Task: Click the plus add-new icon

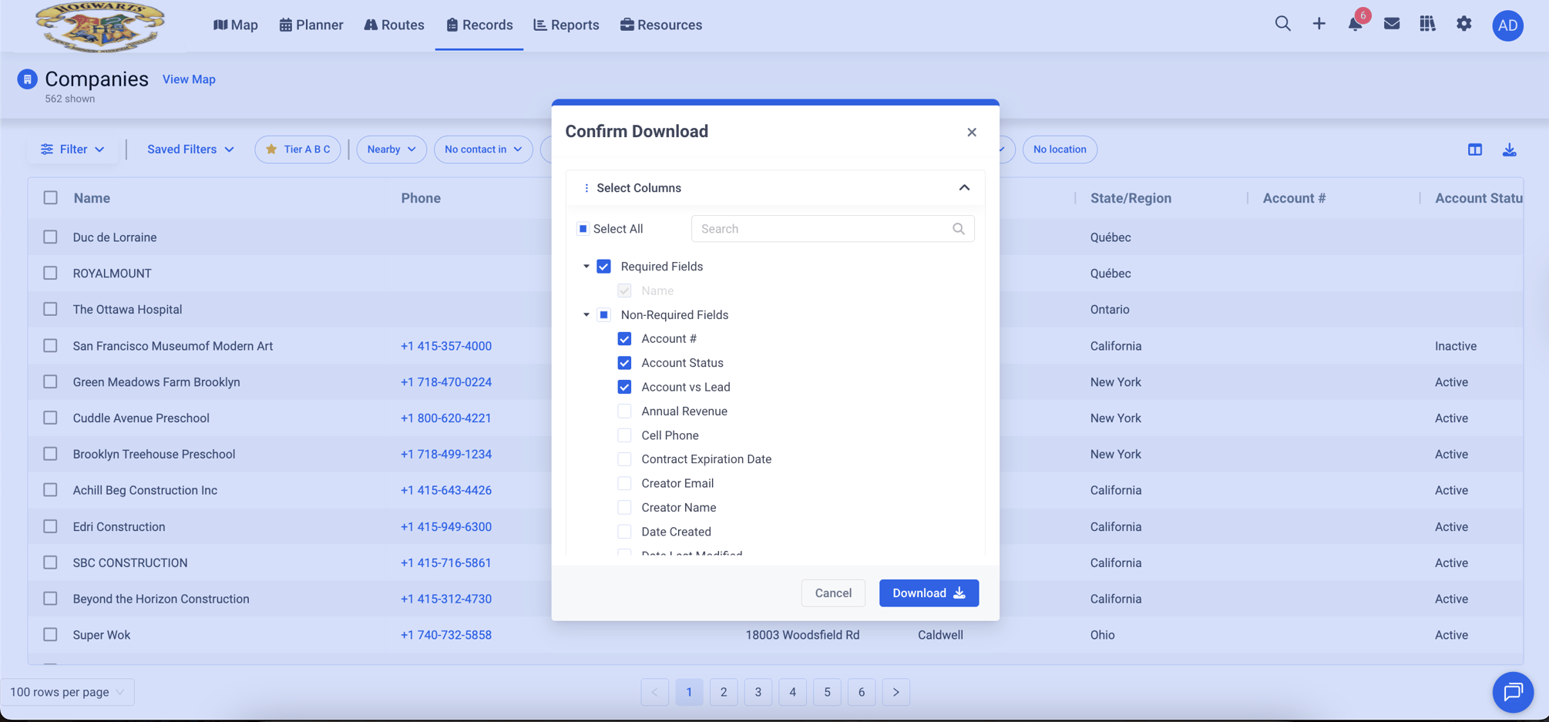Action: pos(1319,24)
